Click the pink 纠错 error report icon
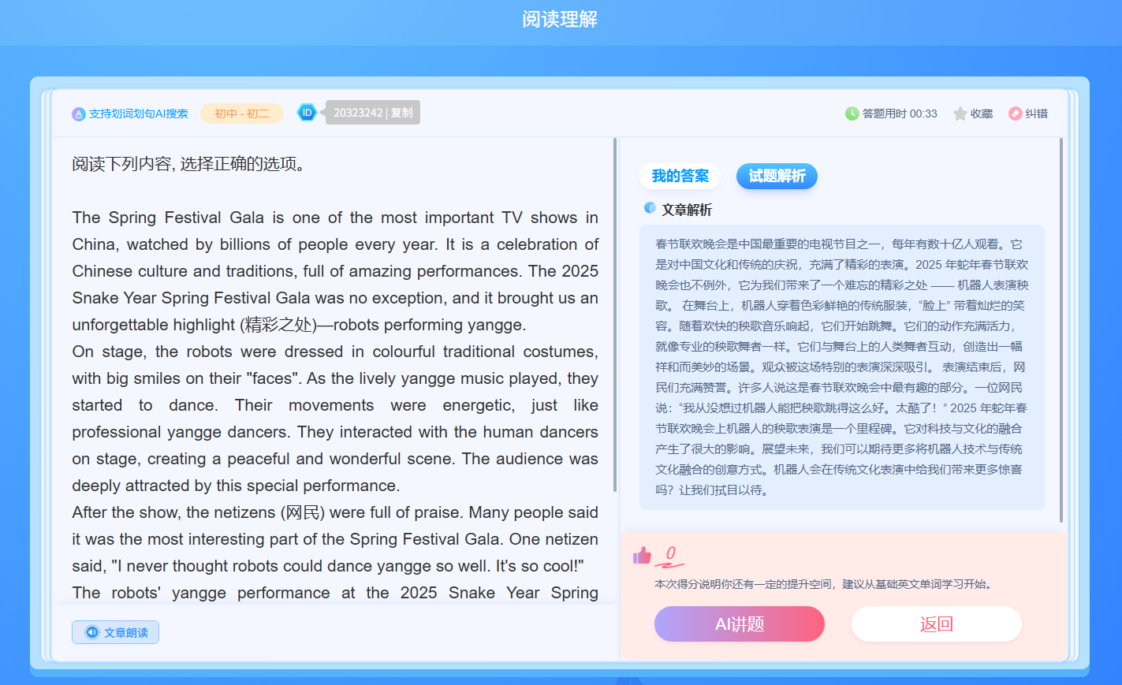 pos(1016,114)
